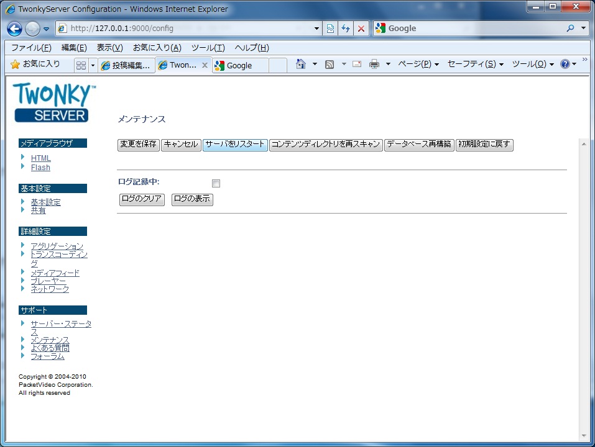Viewport: 595px width, 447px height.
Task: Click the キャンセル button
Action: (181, 145)
